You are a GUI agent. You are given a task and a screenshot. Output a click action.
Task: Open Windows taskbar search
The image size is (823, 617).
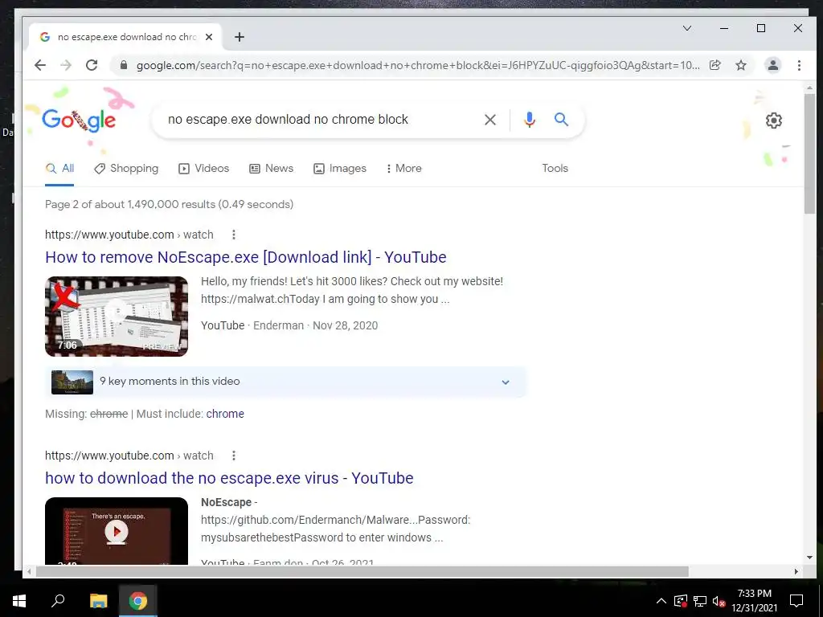58,601
